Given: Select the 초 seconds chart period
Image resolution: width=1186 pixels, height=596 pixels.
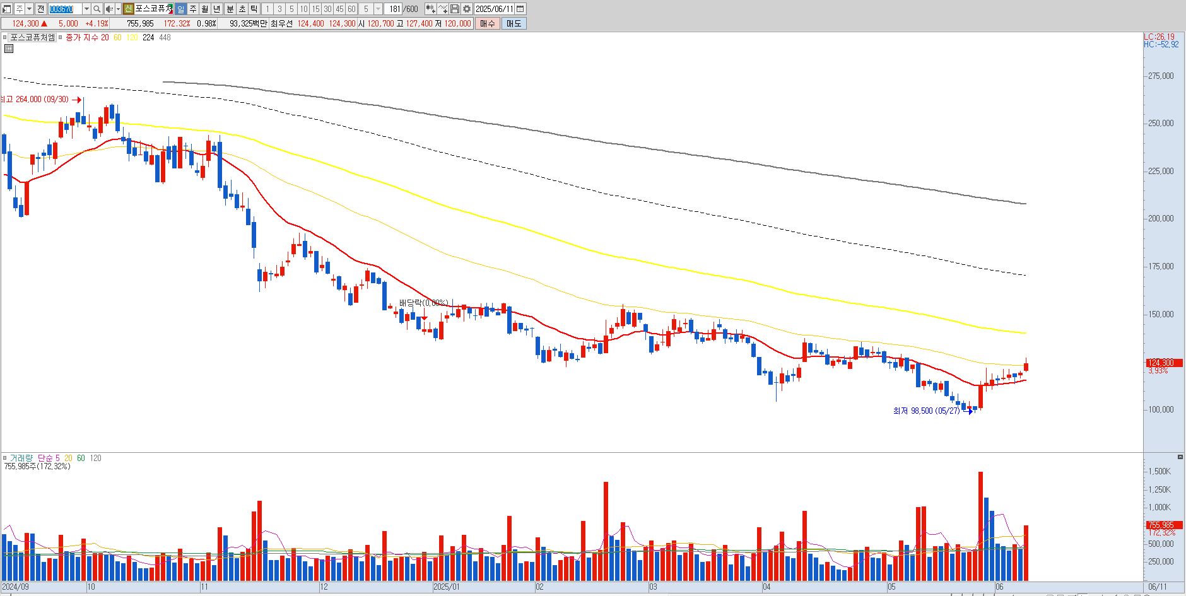Looking at the screenshot, I should (242, 9).
